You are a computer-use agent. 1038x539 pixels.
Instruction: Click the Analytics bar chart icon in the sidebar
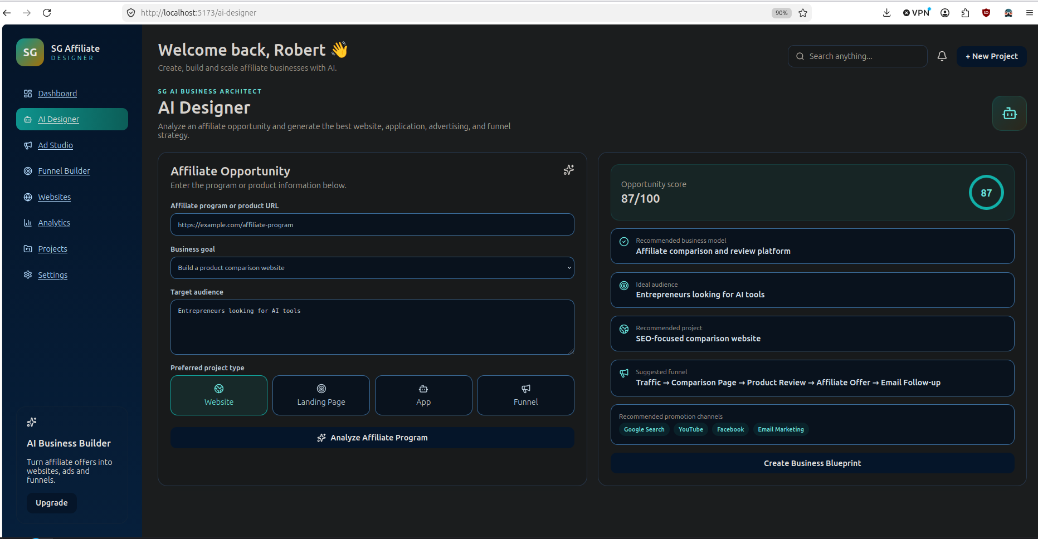point(28,223)
